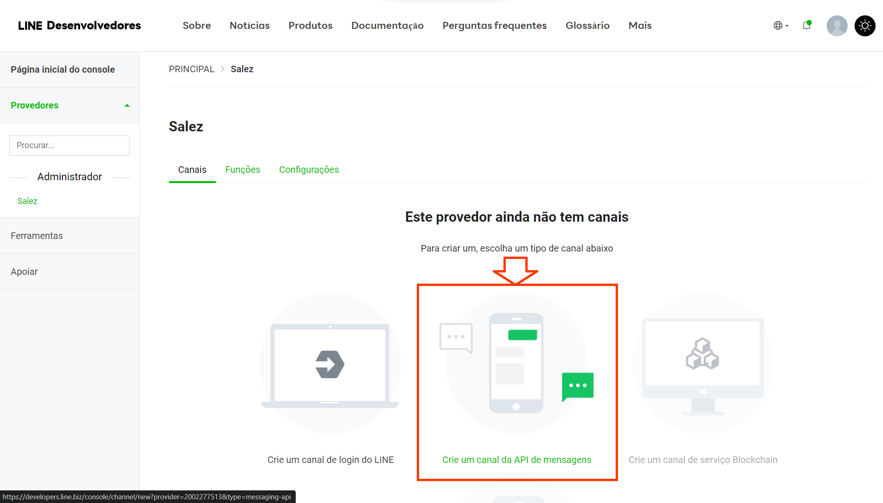Open the Mais menu
The height and width of the screenshot is (503, 883).
point(640,26)
